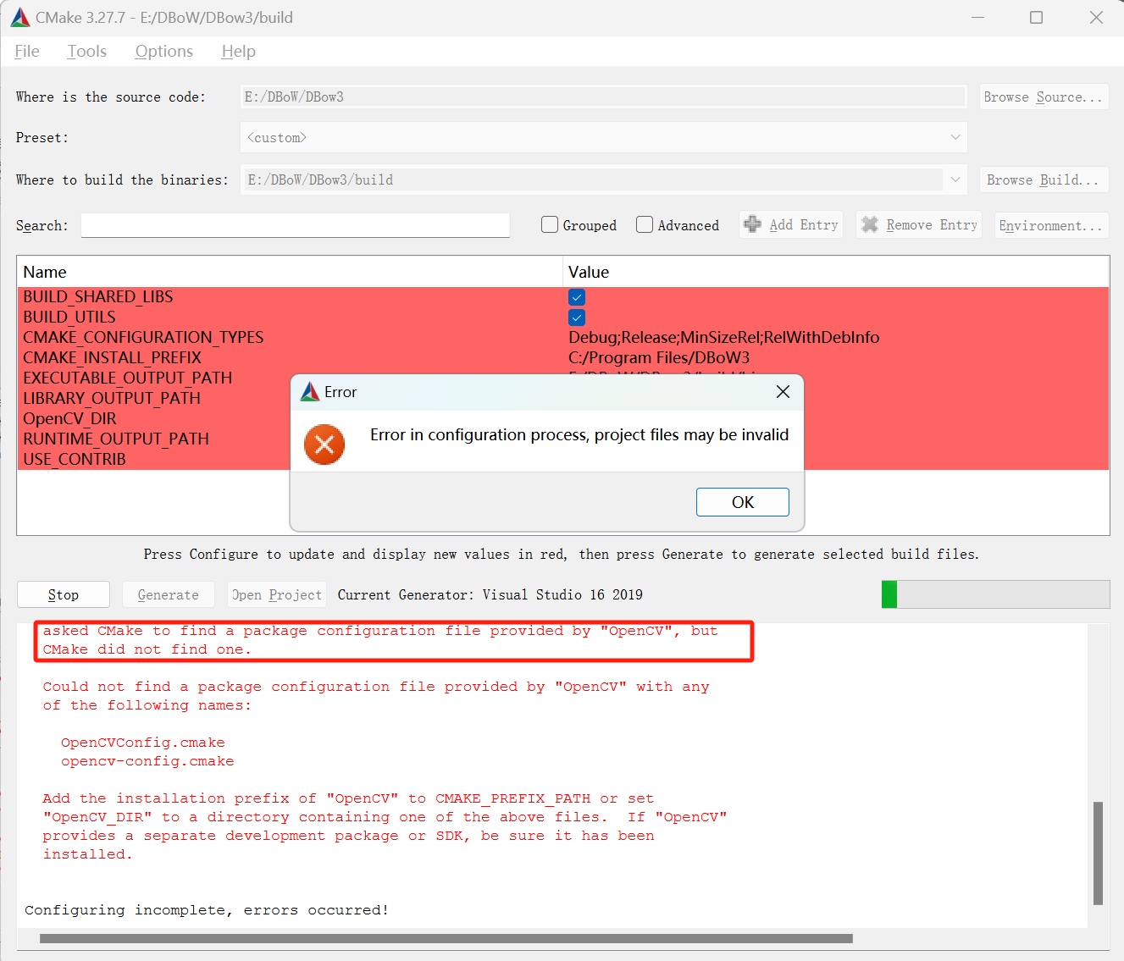This screenshot has height=961, width=1124.
Task: Click the opencv-config.cmake line in the log
Action: point(147,761)
